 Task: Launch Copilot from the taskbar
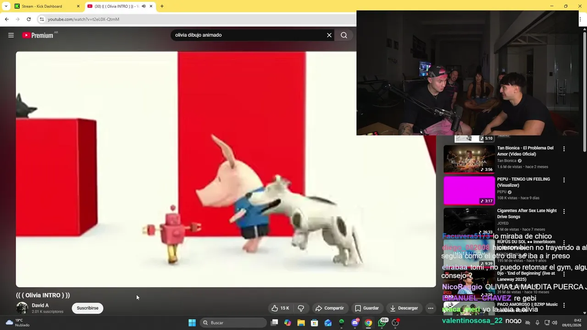point(288,323)
